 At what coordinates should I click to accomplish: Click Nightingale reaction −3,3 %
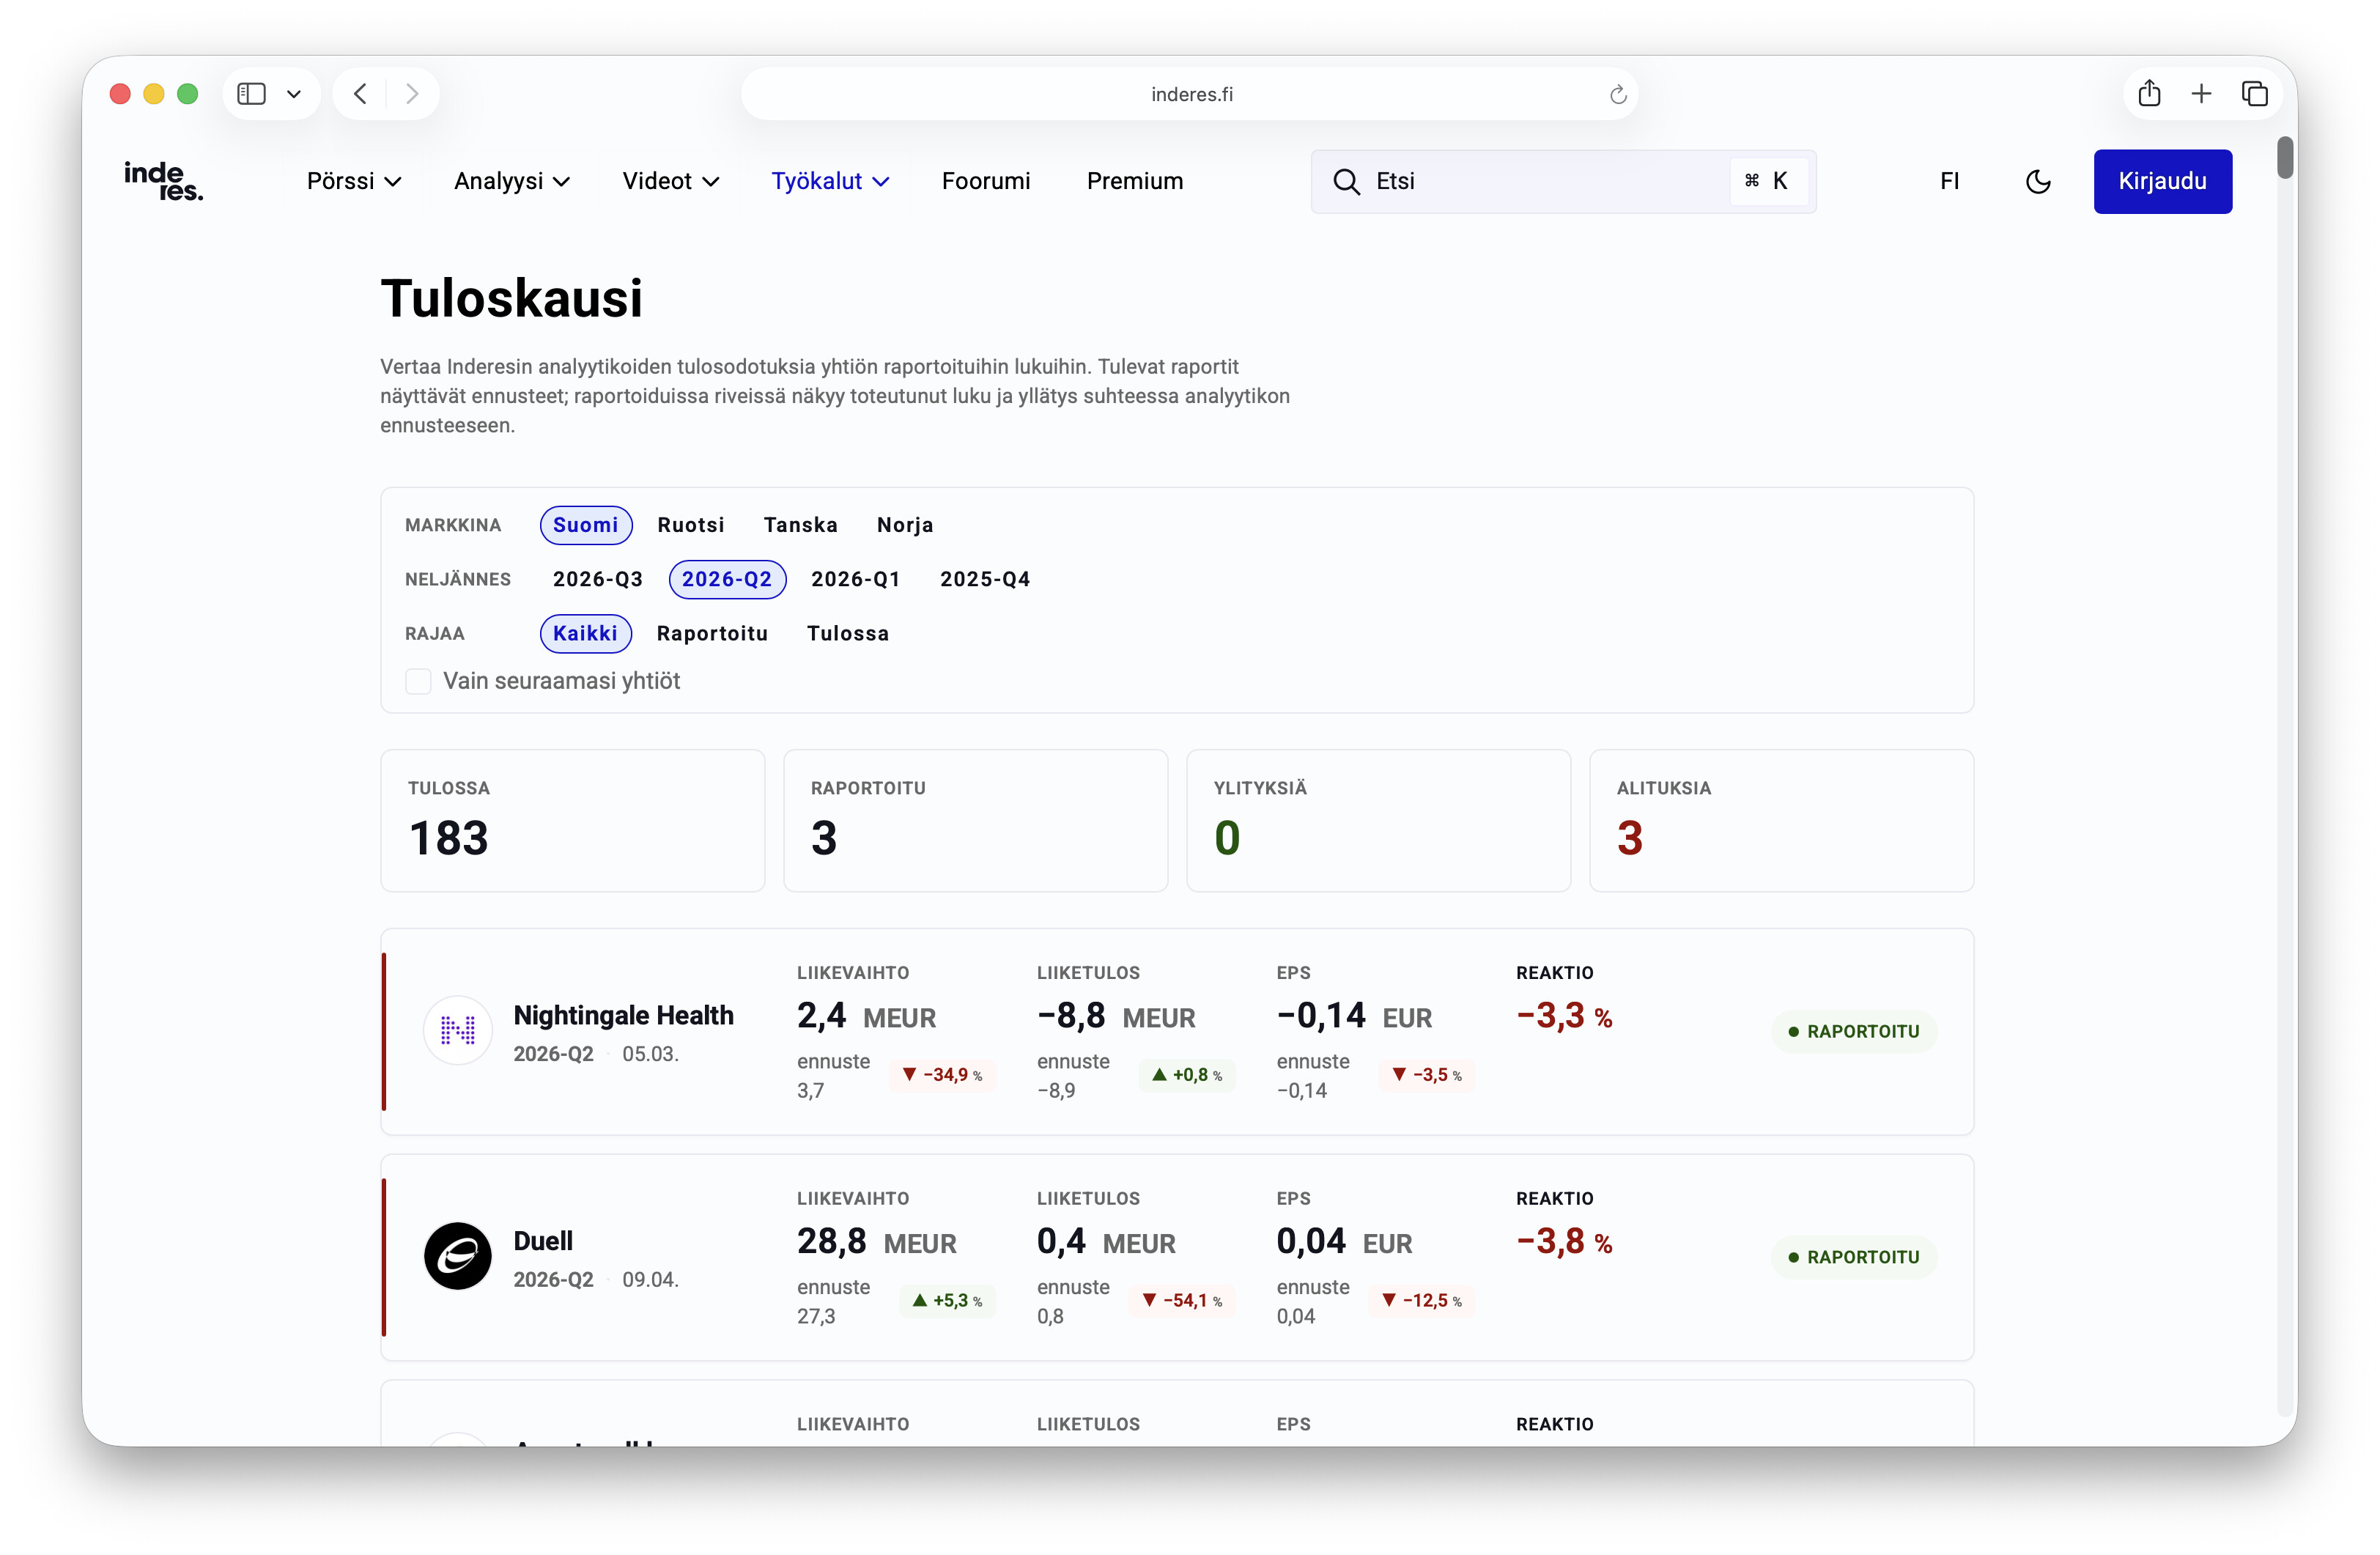[1564, 1016]
